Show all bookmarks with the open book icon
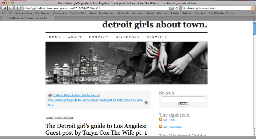Viewport: 256px width, 139px height. point(4,13)
